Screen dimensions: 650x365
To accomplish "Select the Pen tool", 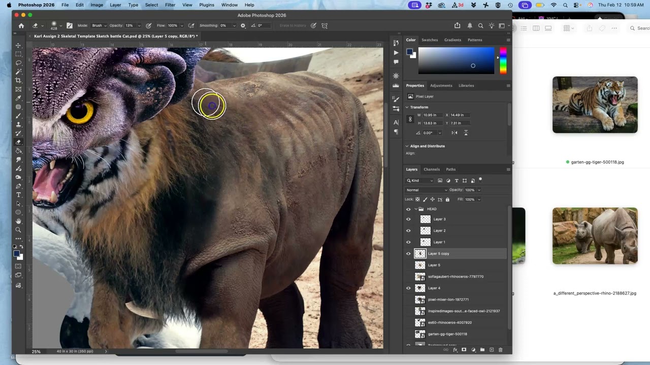I will tap(18, 186).
